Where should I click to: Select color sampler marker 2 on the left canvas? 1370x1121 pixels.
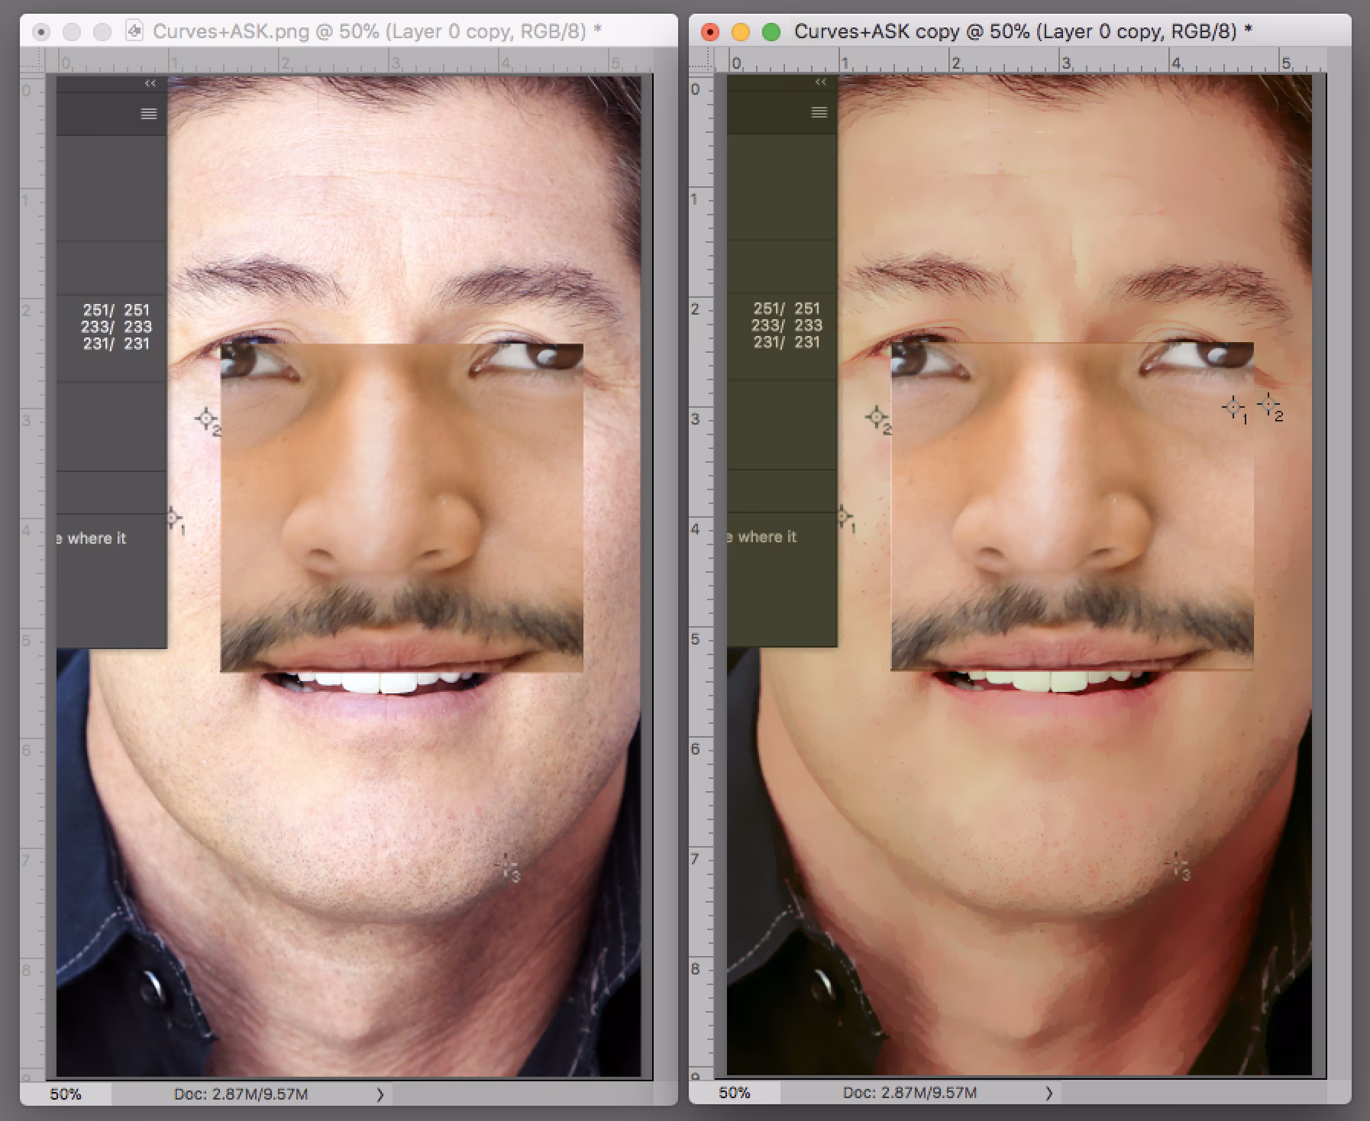[206, 419]
